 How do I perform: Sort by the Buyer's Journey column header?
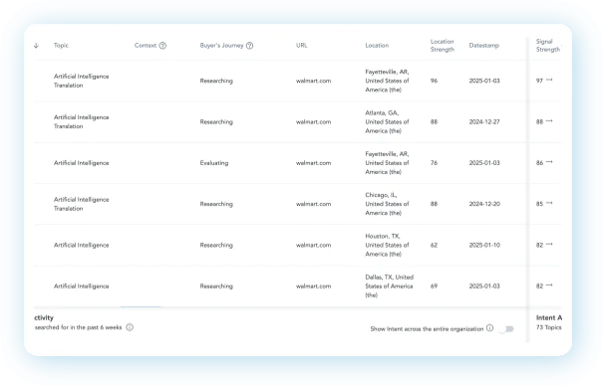[x=221, y=46]
